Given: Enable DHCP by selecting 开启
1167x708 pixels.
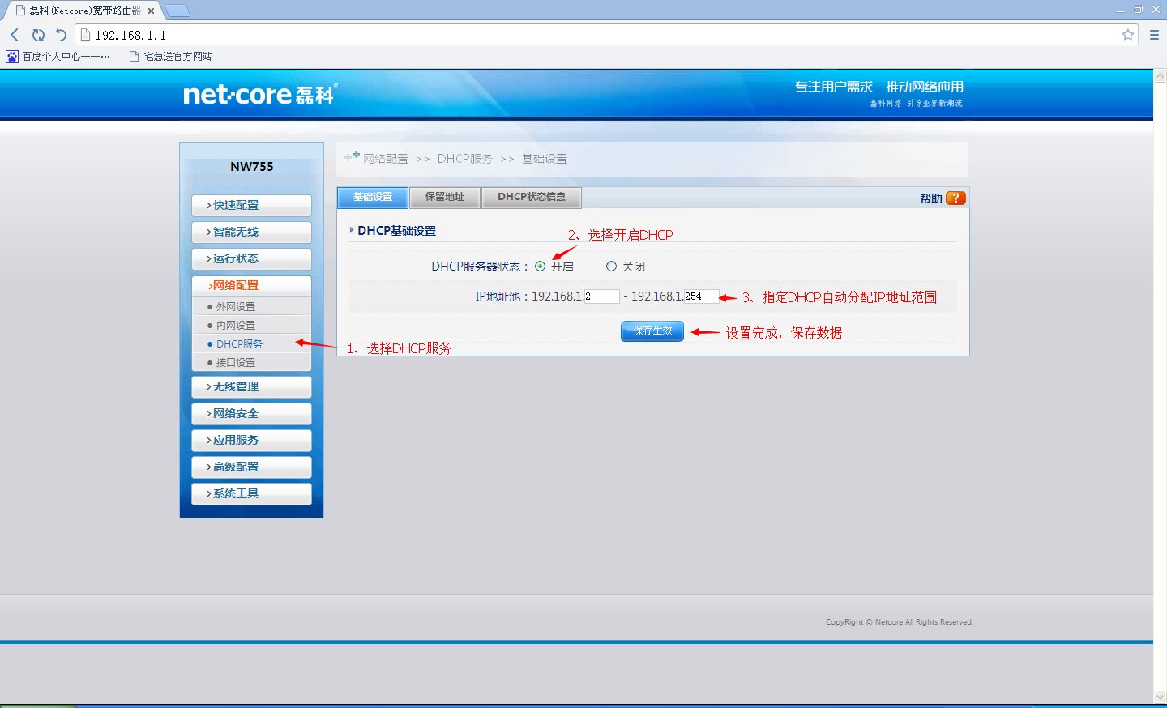Looking at the screenshot, I should click(541, 266).
